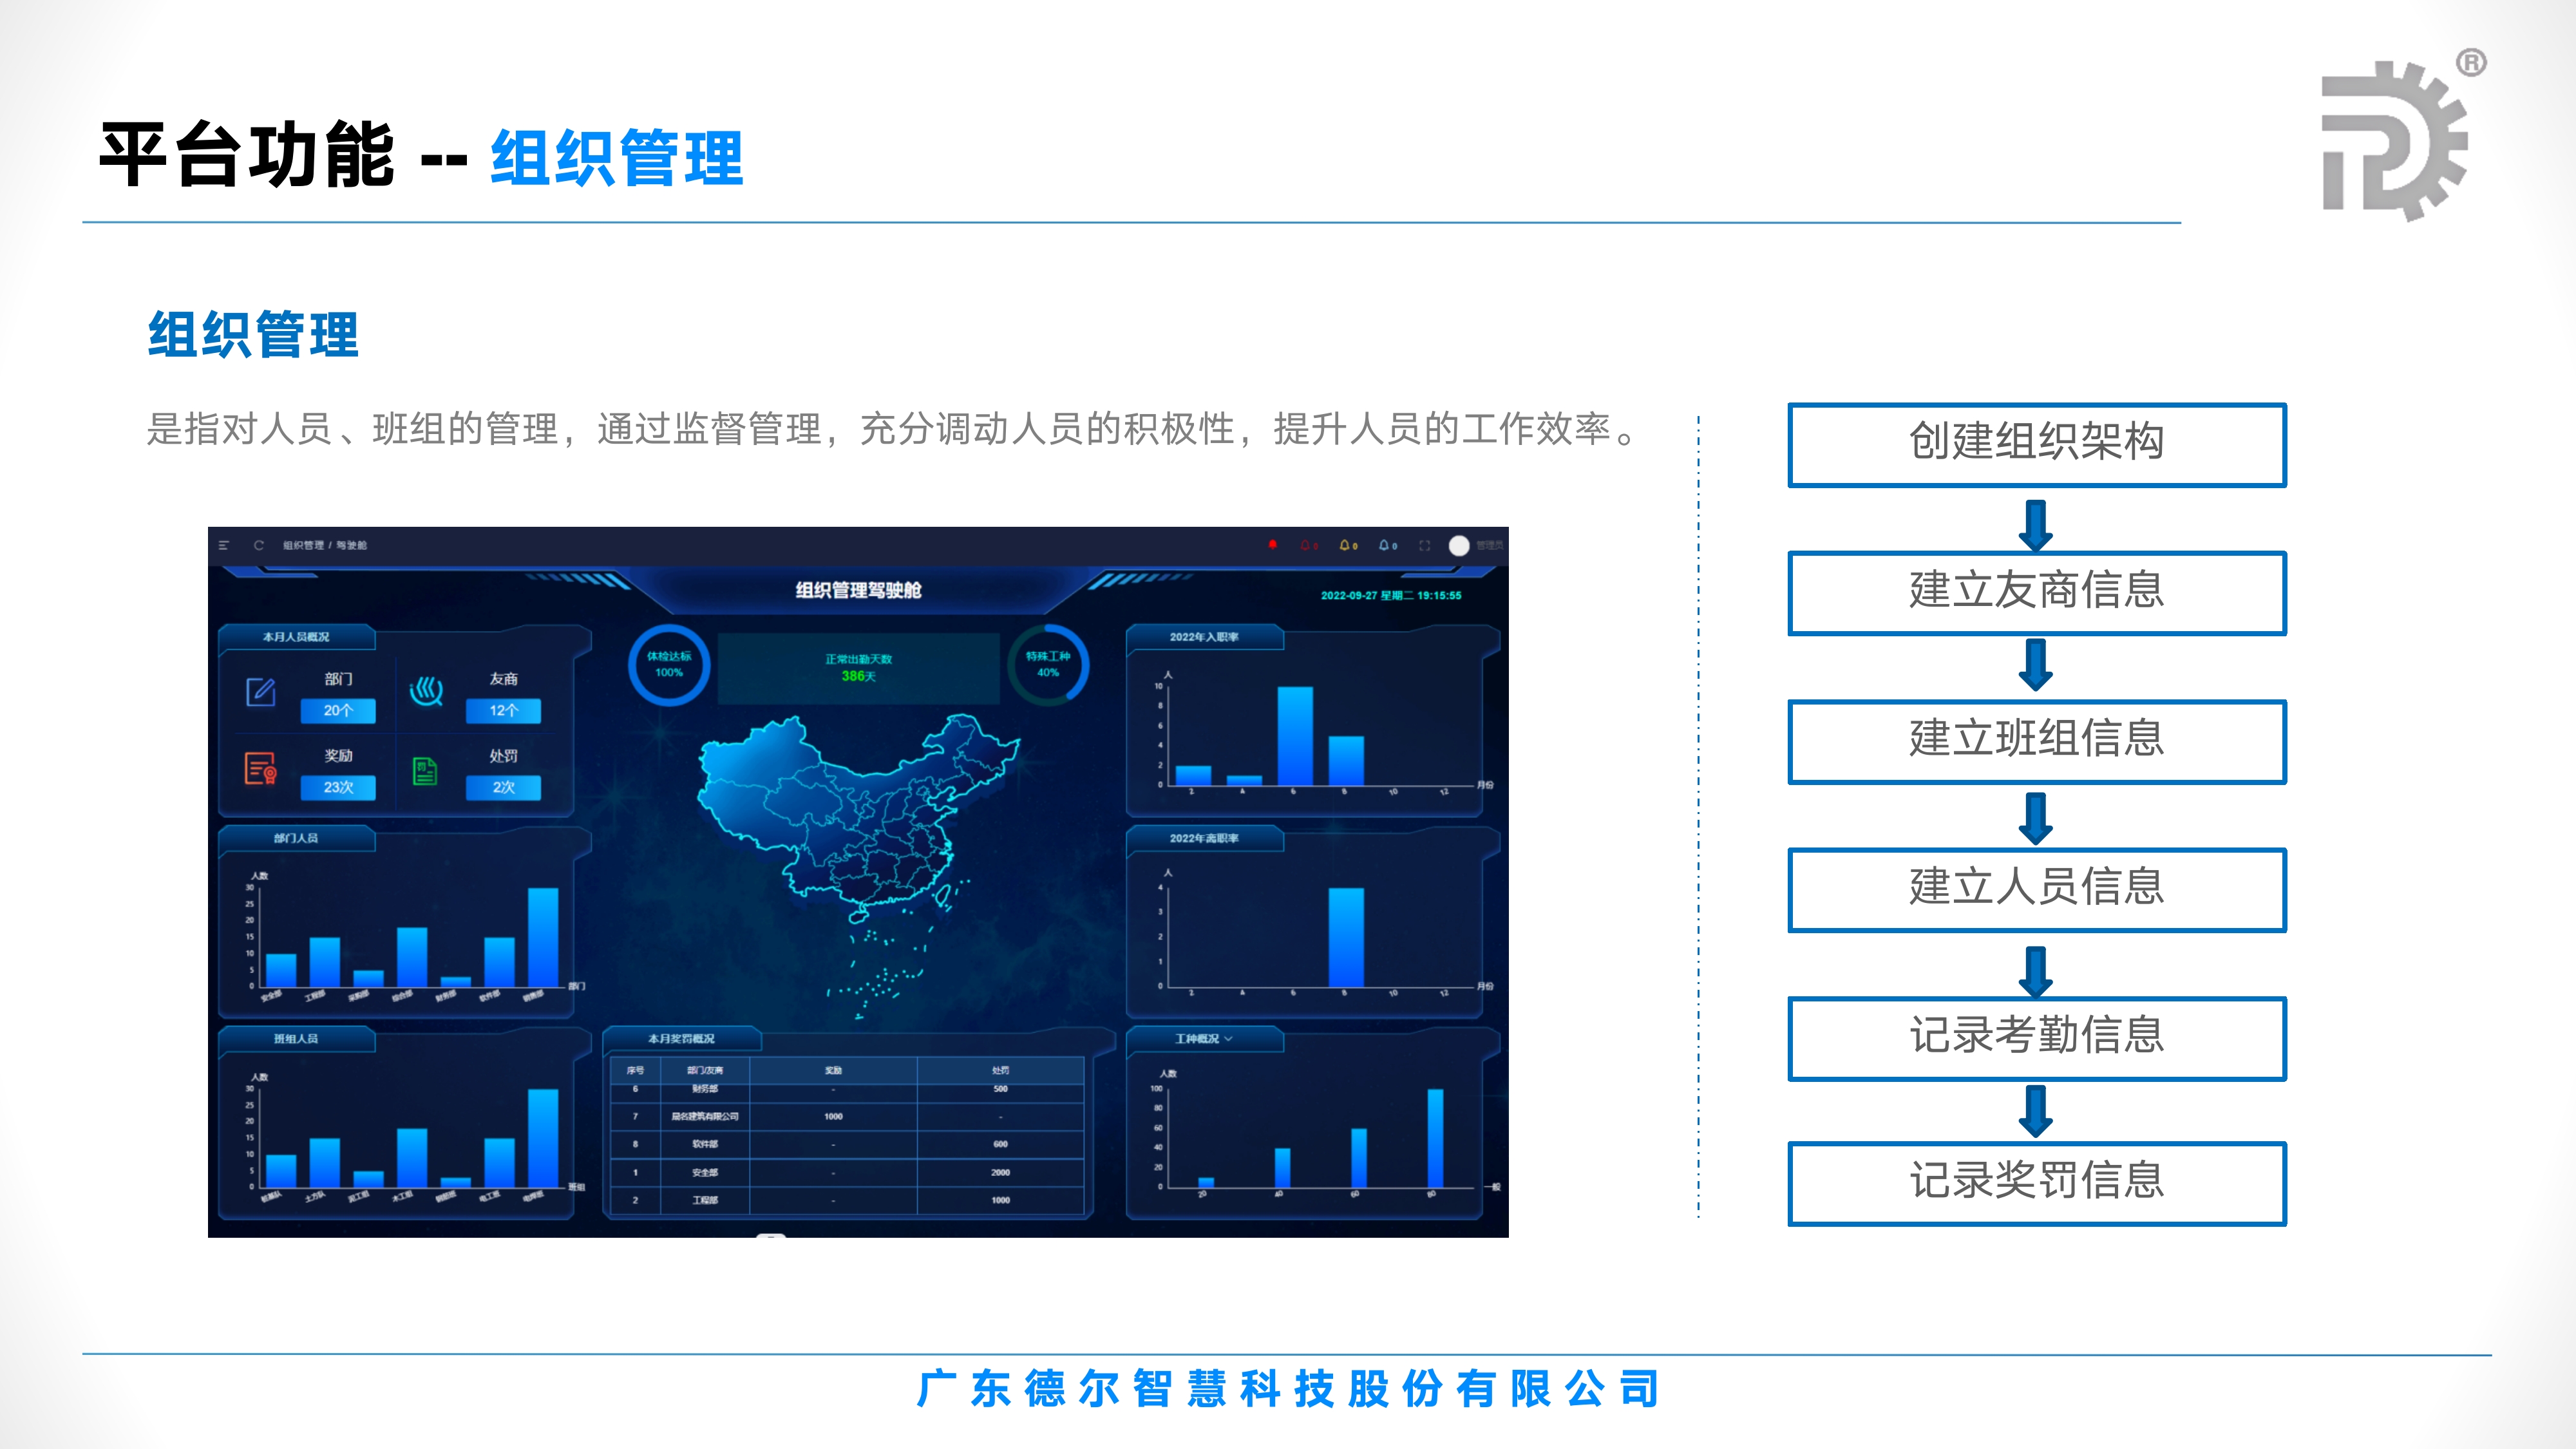The image size is (2576, 1449).
Task: Click the 2000 penalty value cell
Action: click(x=1000, y=1172)
